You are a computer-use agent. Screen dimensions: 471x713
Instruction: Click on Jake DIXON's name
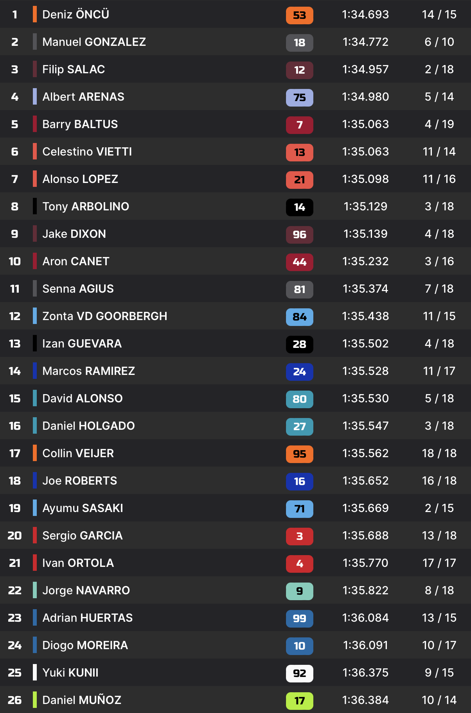tap(74, 234)
